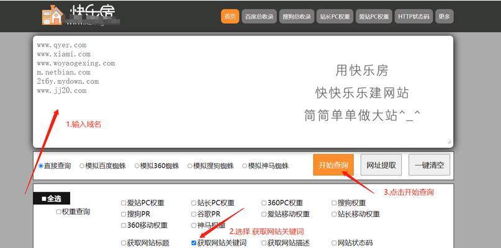
Task: Open the 百度总收录 tab
Action: click(x=259, y=17)
